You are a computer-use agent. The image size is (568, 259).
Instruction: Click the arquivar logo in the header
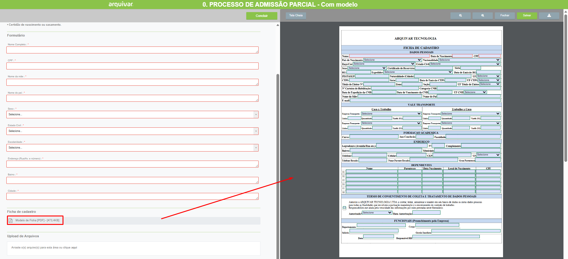coord(121,4)
